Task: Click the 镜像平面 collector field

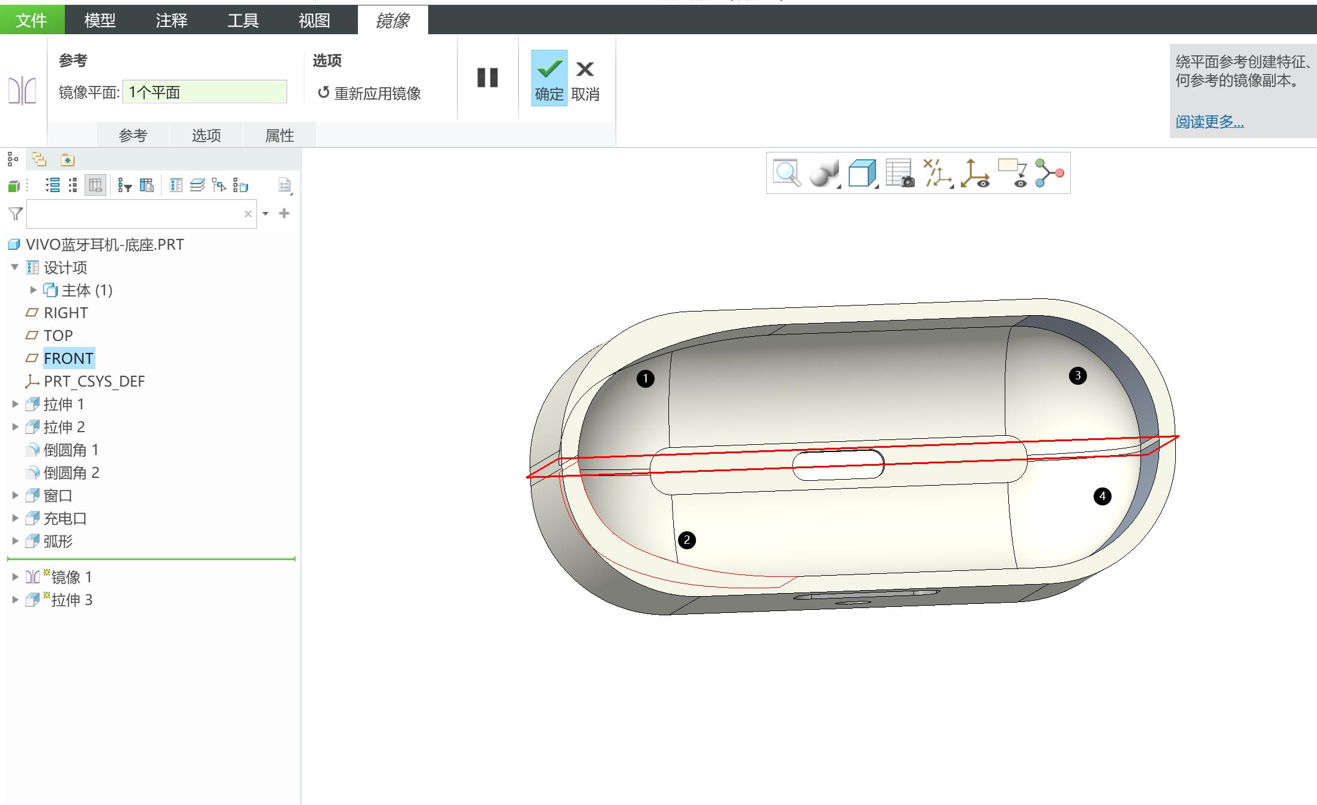Action: (205, 92)
